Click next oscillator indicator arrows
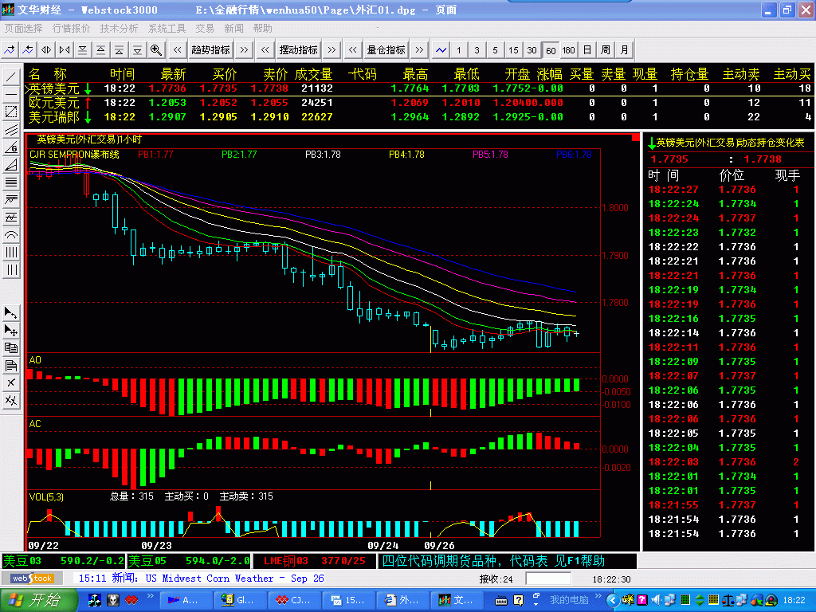 [331, 50]
